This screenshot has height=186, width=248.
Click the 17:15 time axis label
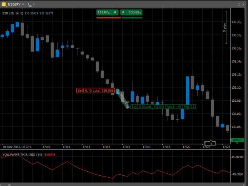click(126, 147)
